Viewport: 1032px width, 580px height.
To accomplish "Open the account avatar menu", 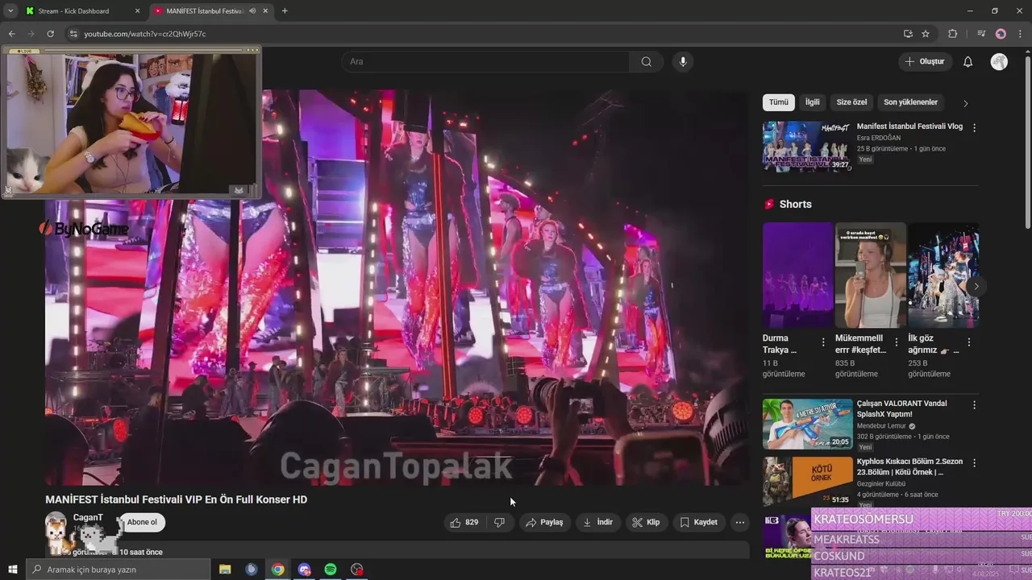I will [999, 62].
